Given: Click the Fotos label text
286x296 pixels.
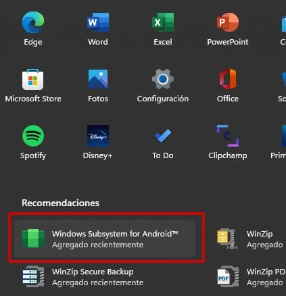Looking at the screenshot, I should click(98, 99).
